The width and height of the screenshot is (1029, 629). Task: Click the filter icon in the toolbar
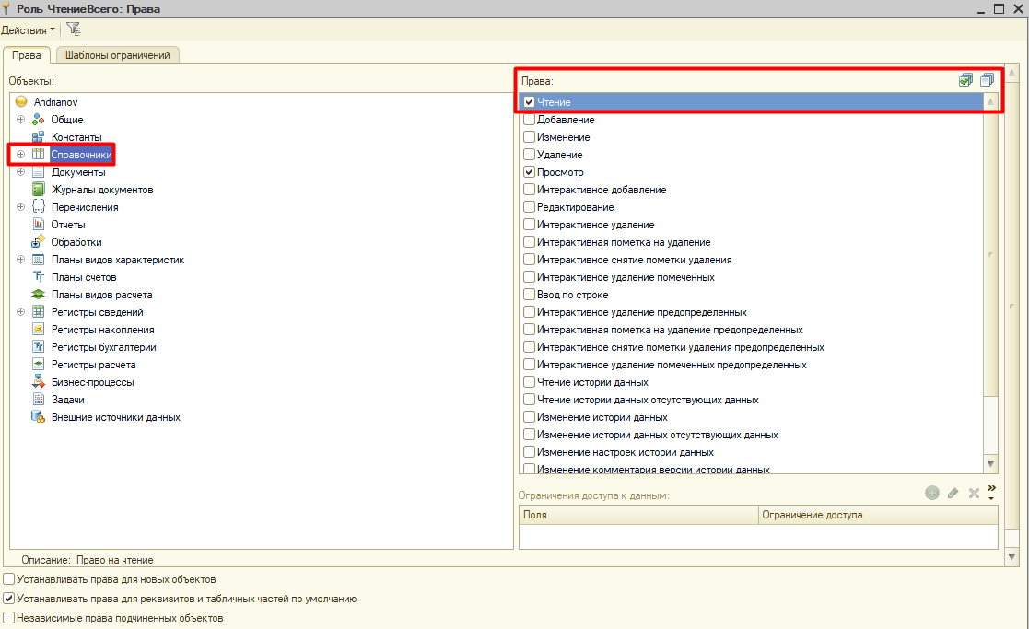(x=74, y=29)
